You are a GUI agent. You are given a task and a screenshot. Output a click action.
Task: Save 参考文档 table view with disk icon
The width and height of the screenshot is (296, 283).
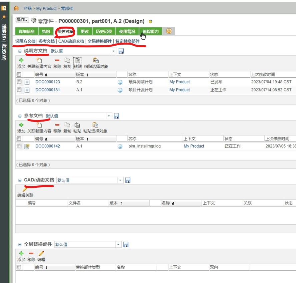pos(116,116)
